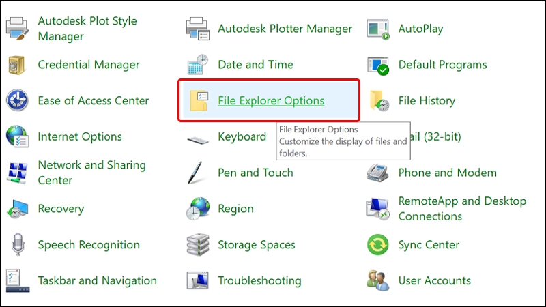Click the Troubleshooting link

click(259, 280)
